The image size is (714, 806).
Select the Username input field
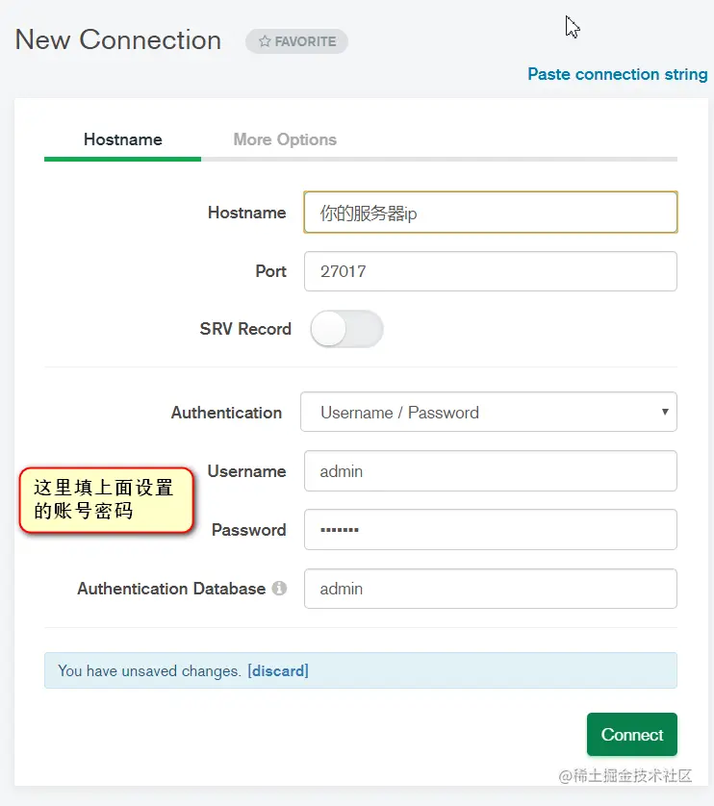(x=491, y=471)
